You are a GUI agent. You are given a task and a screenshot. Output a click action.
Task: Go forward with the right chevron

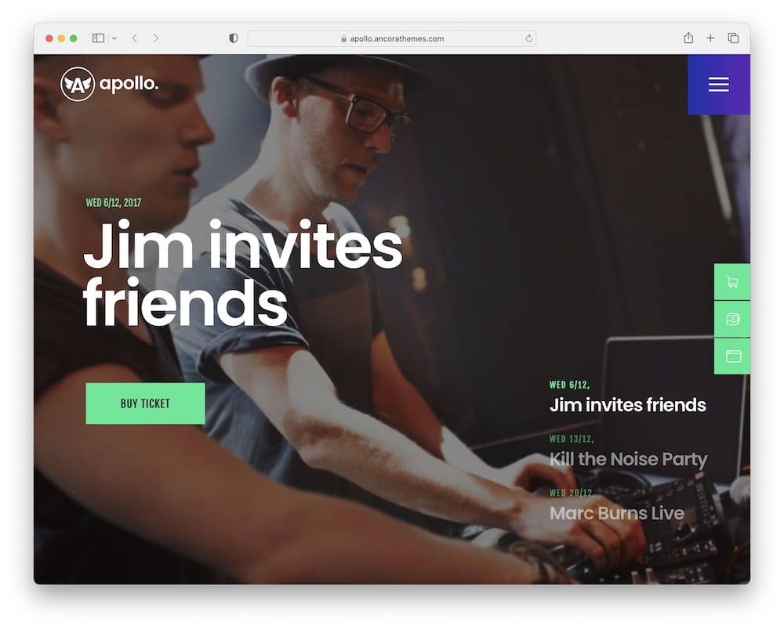pos(156,38)
